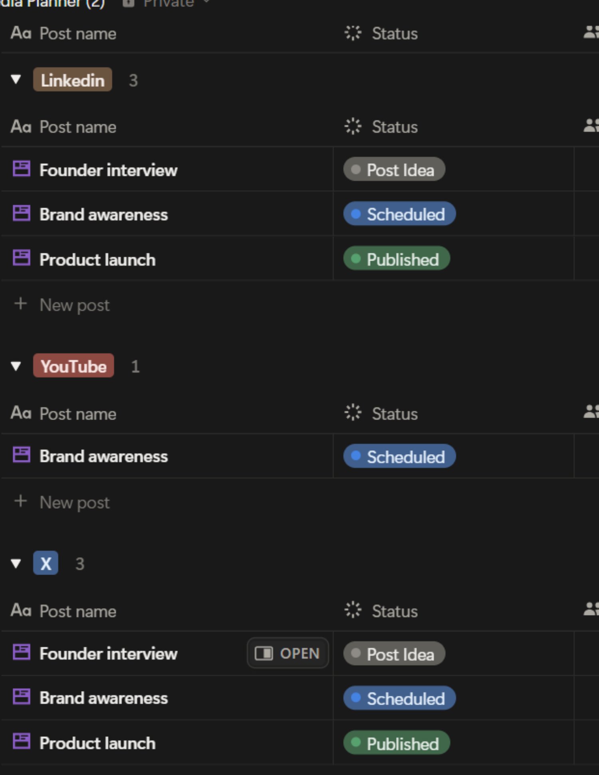Click page icon beside X Product launch
The height and width of the screenshot is (775, 599).
(x=22, y=741)
